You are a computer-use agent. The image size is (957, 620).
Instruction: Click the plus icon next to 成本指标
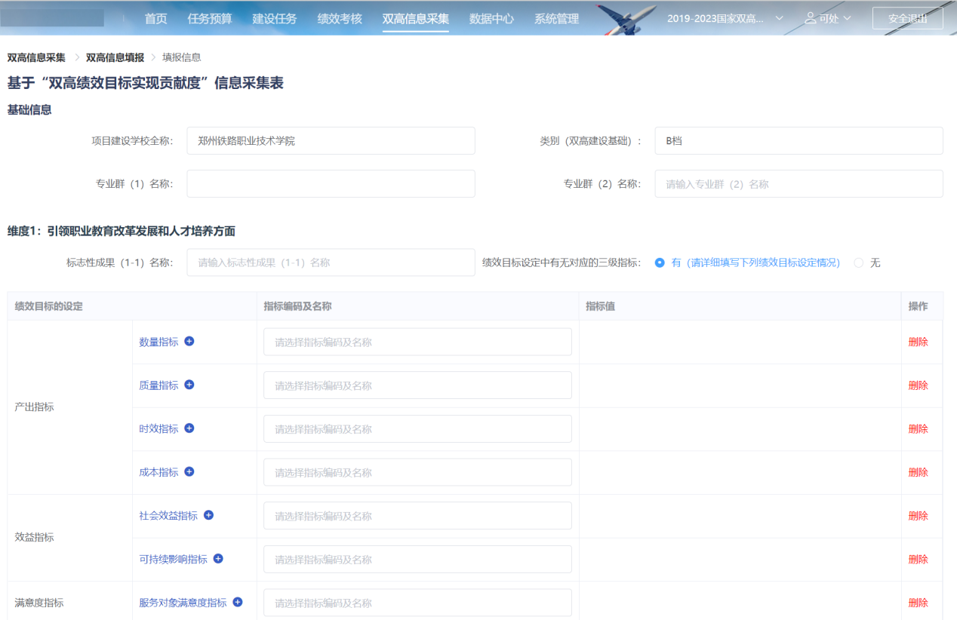tap(189, 472)
